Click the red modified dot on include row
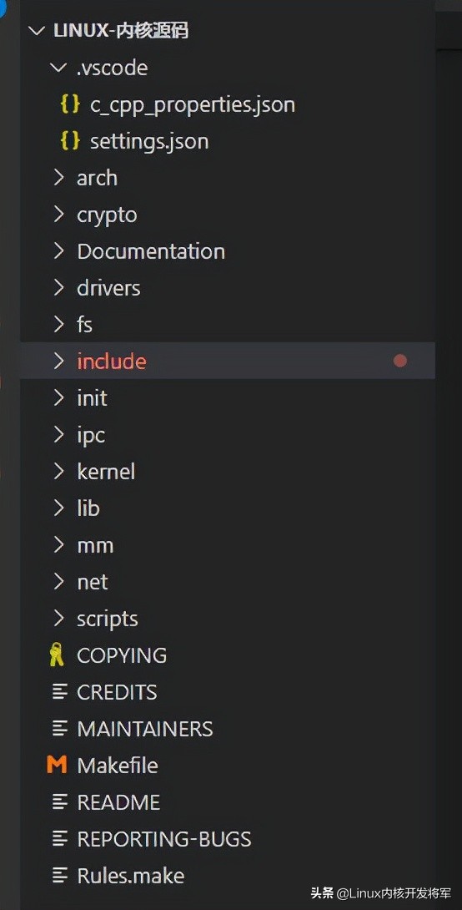Screen dimensions: 462x910 pos(400,361)
